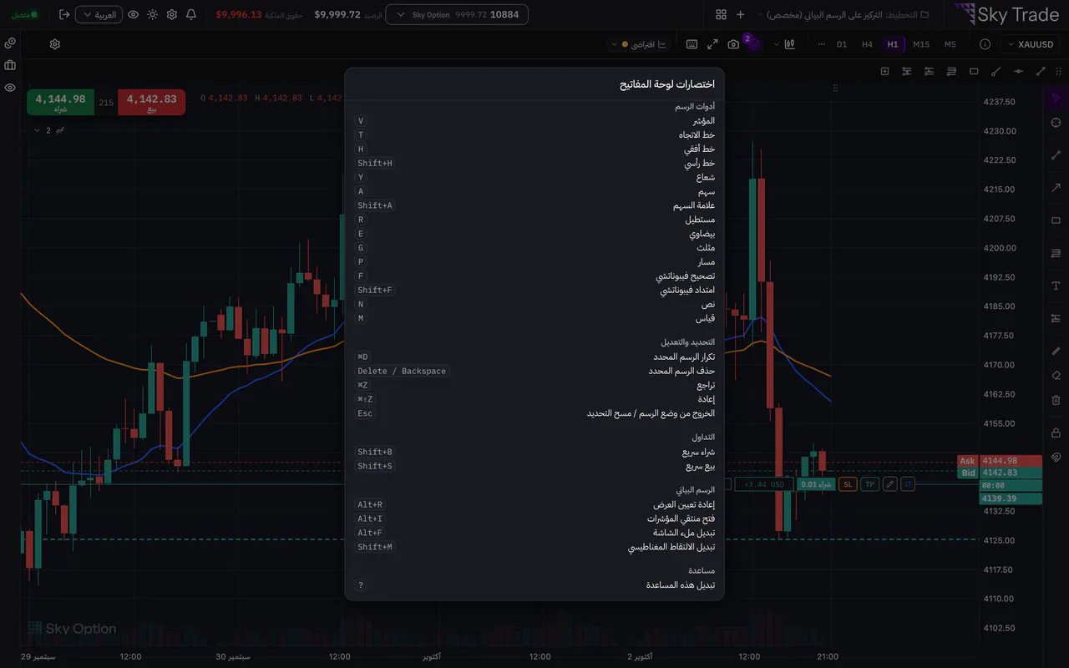Click the trash icon to delete drawings
The image size is (1069, 668).
tap(1056, 400)
